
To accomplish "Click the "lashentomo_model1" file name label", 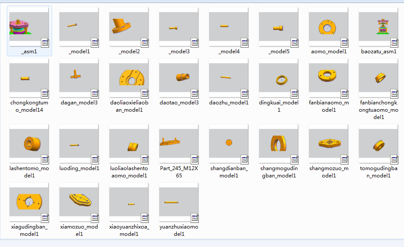I will click(29, 172).
